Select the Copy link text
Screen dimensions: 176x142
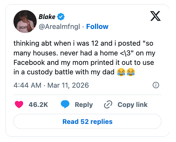132,105
